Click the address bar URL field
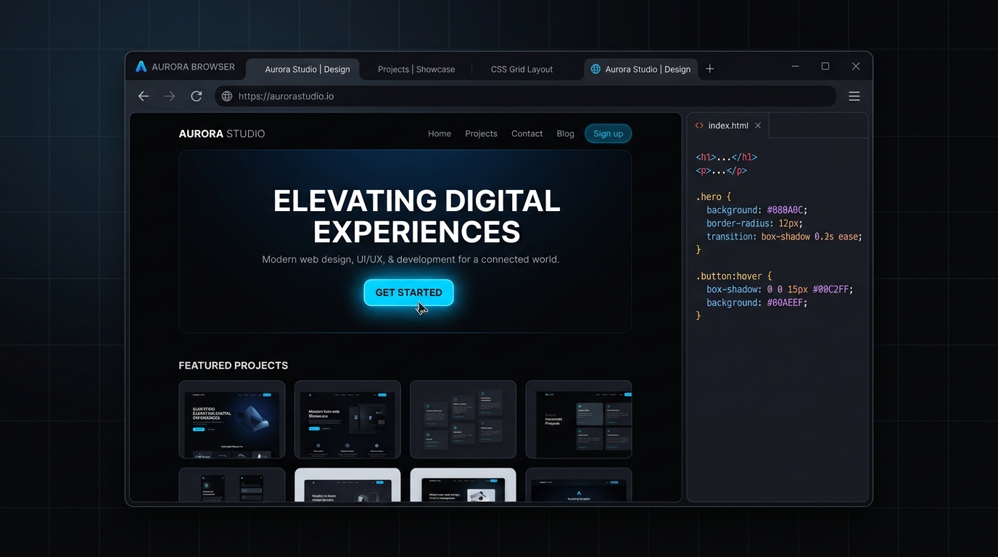 click(525, 96)
